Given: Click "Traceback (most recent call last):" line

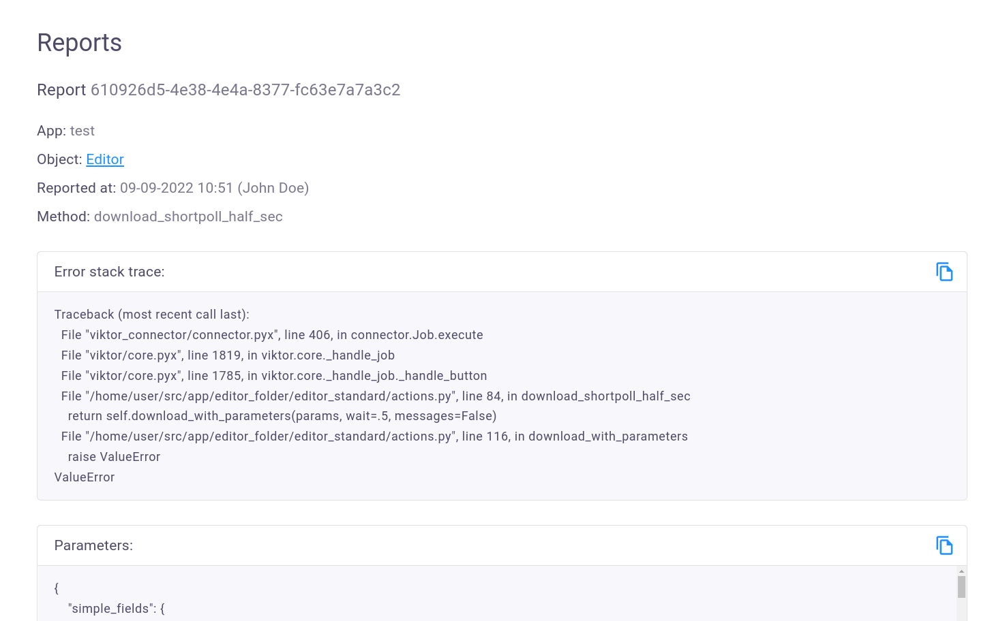Looking at the screenshot, I should pyautogui.click(x=152, y=315).
